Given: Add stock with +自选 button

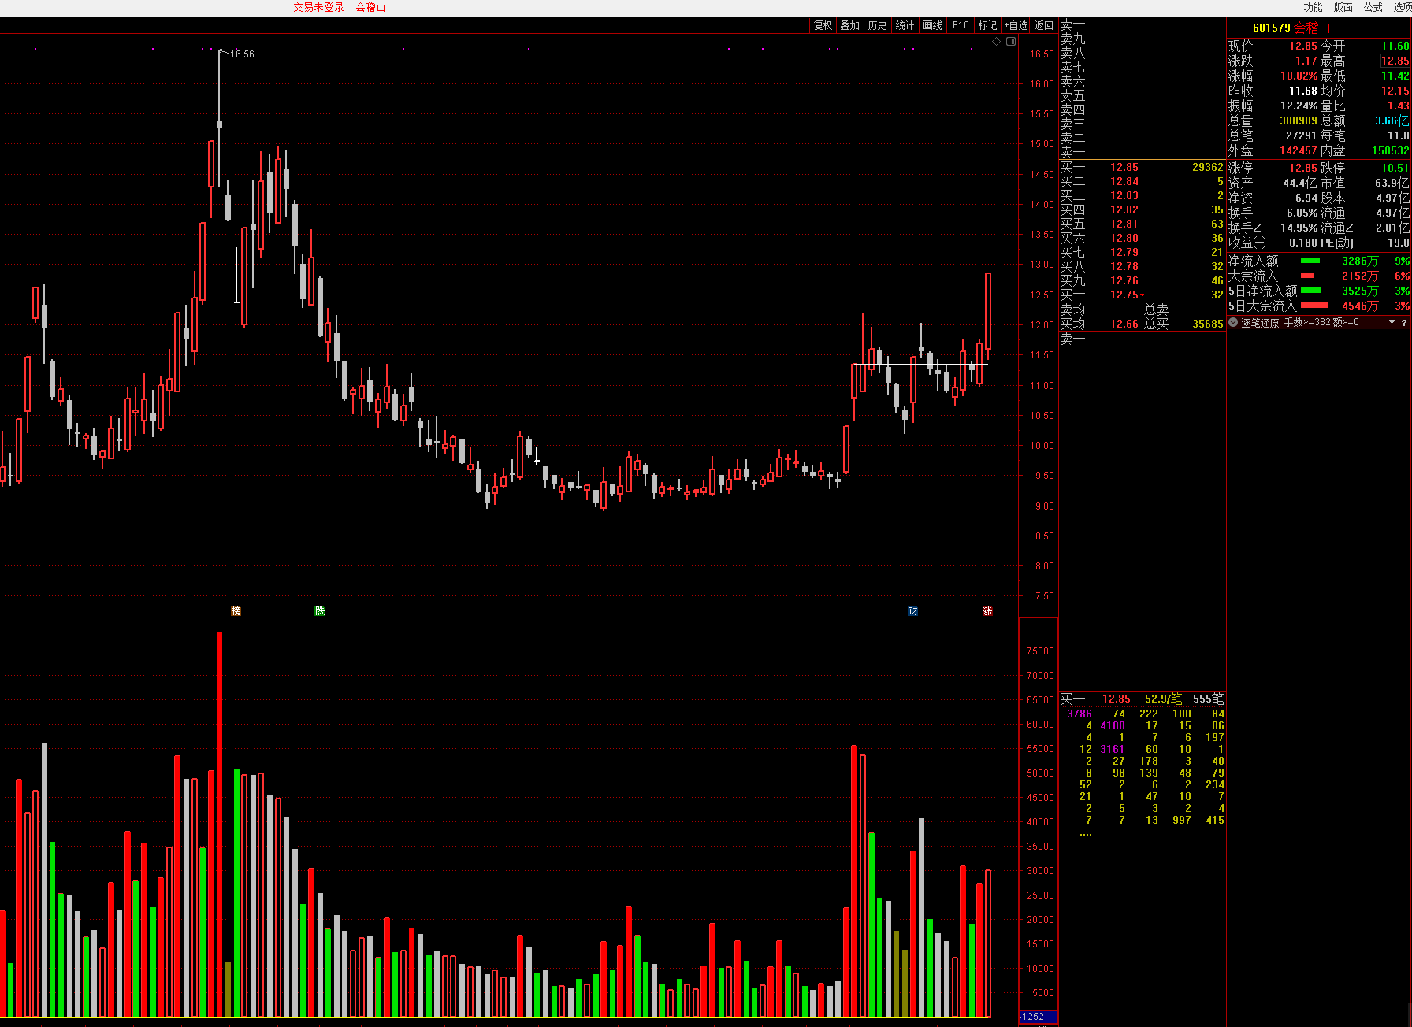Looking at the screenshot, I should 1016,25.
